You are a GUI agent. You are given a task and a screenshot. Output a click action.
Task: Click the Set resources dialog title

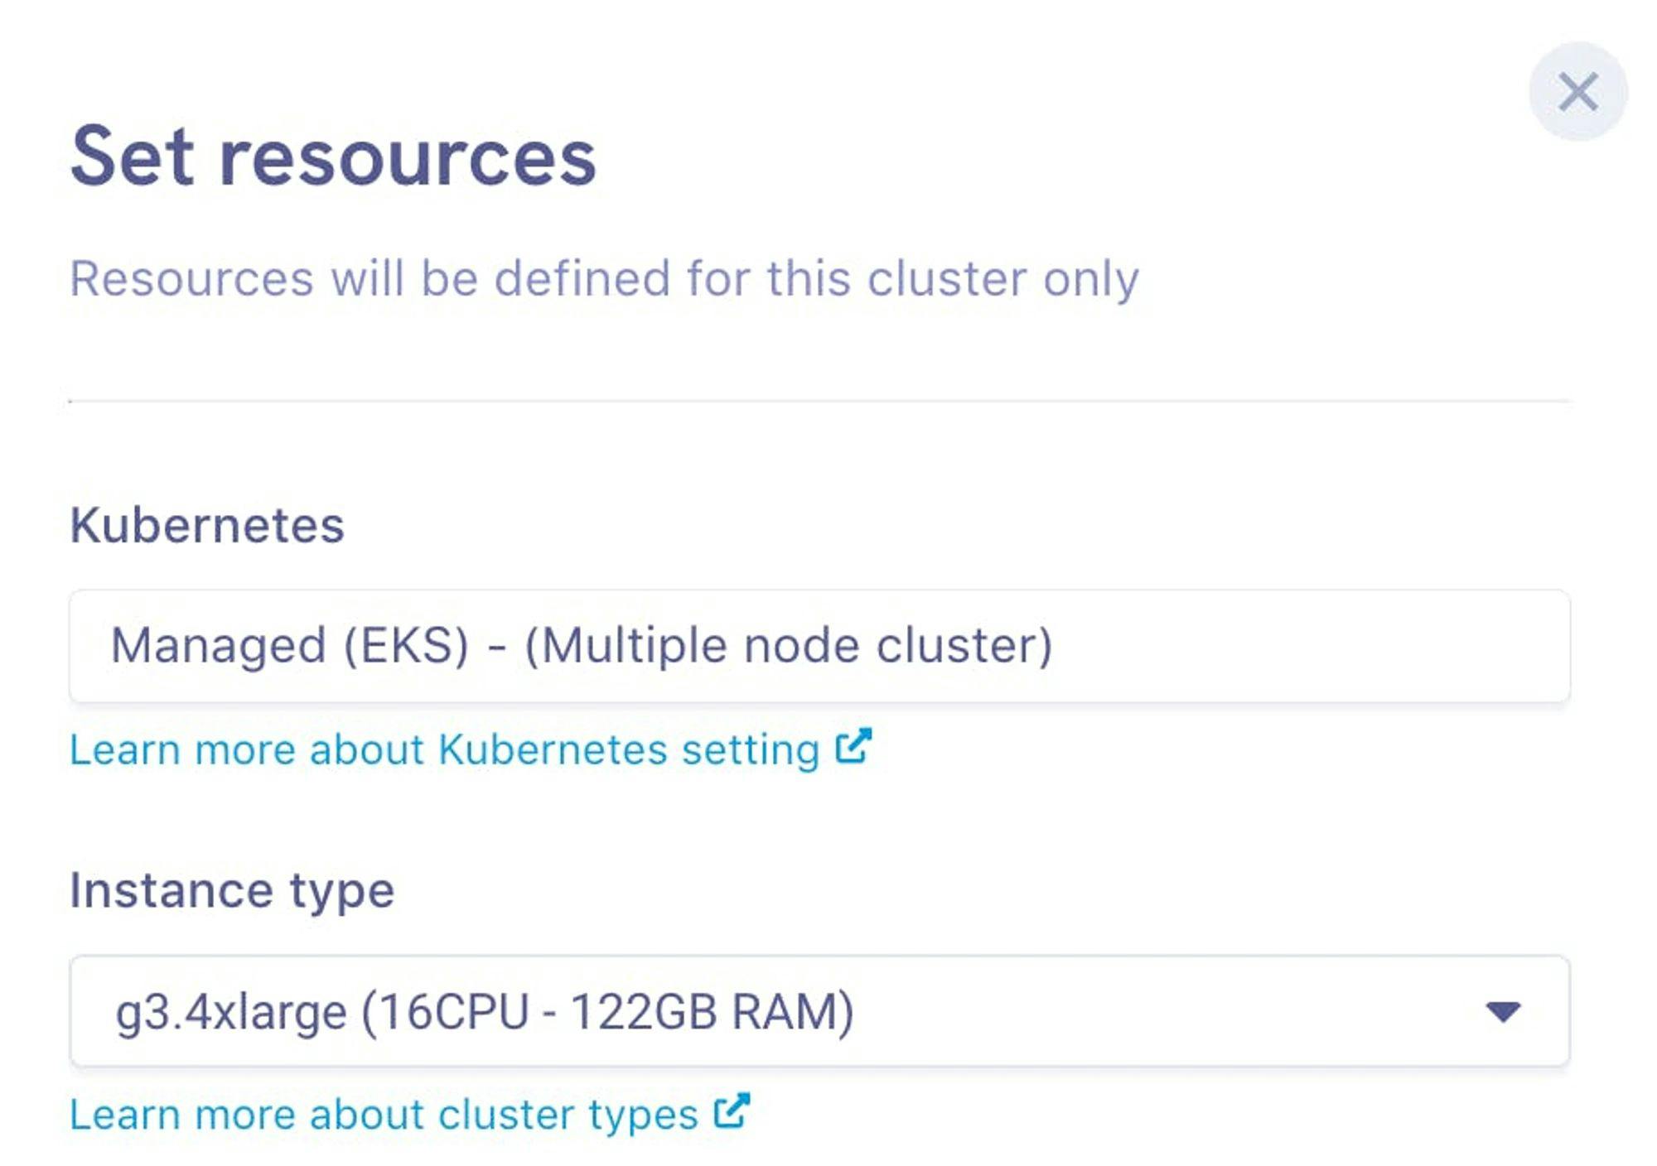click(331, 162)
